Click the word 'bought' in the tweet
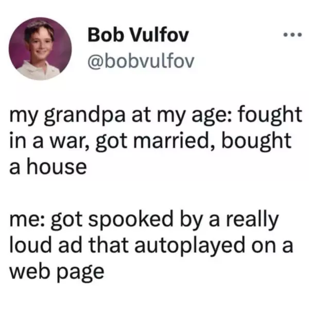The height and width of the screenshot is (309, 309). pos(256,141)
